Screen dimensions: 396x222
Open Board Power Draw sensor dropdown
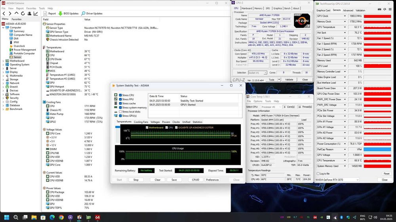pyautogui.click(x=345, y=88)
